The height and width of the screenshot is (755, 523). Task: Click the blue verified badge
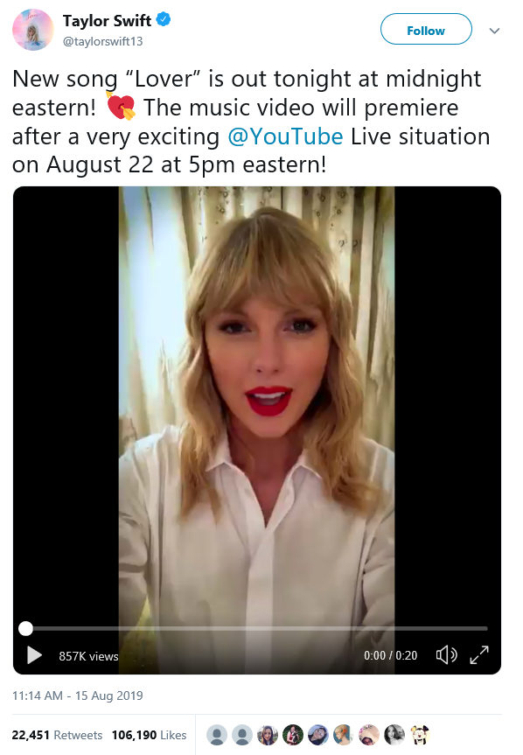[164, 20]
